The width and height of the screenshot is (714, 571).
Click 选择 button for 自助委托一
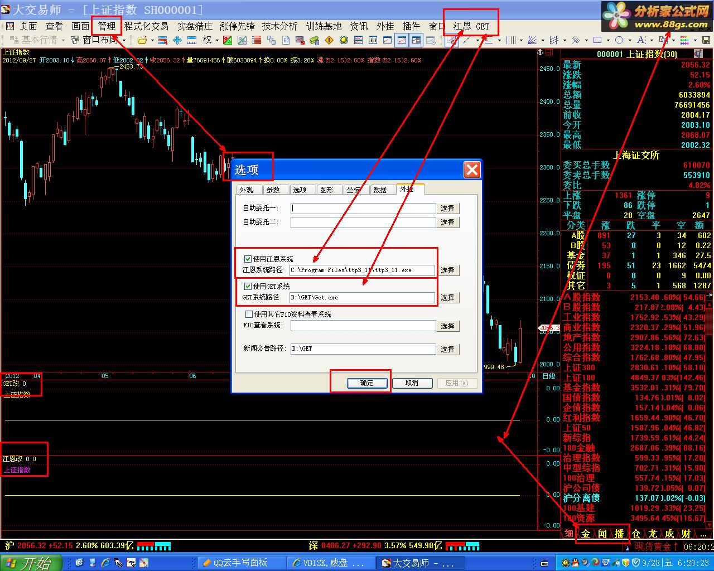(x=447, y=208)
